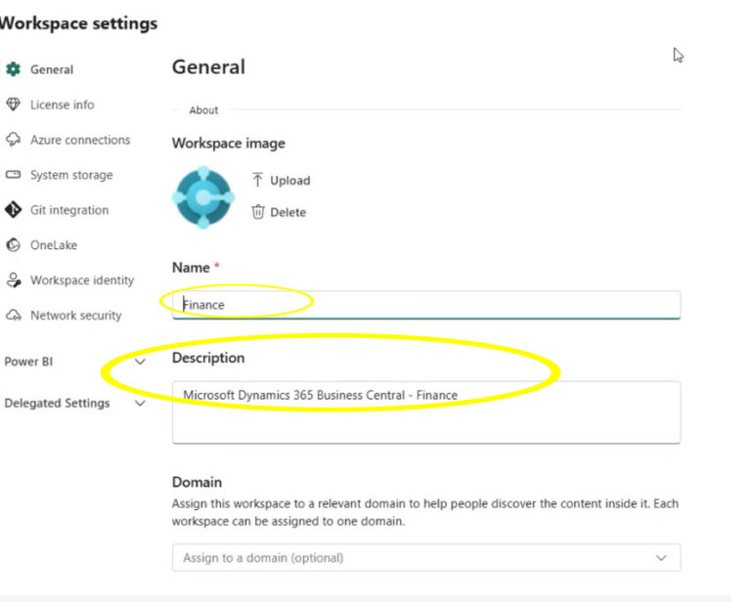Click the Name field label
751x602 pixels.
pyautogui.click(x=191, y=267)
